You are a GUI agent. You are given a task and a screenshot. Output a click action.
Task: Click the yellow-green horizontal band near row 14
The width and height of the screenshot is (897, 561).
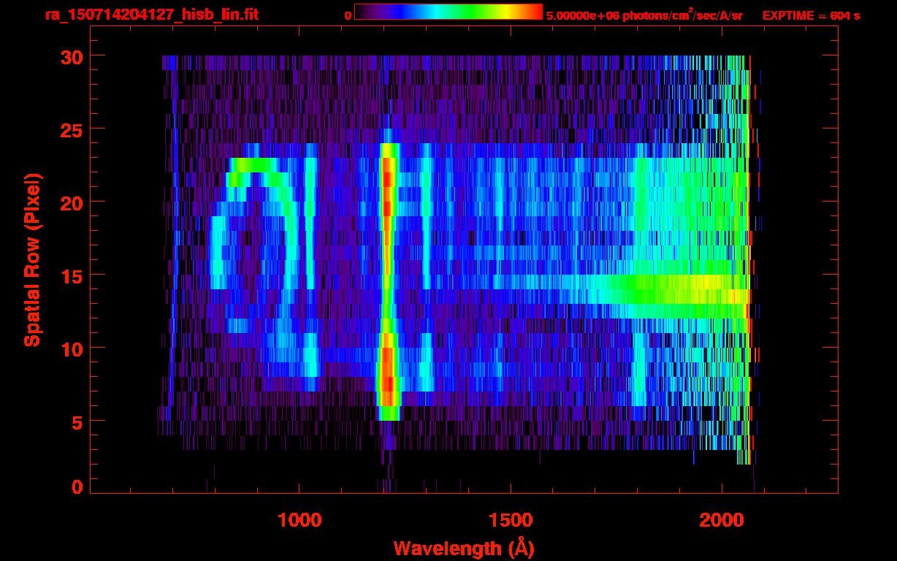tap(621, 289)
